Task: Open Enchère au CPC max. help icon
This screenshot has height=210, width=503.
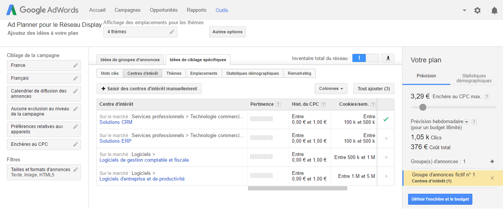Action: pyautogui.click(x=487, y=97)
